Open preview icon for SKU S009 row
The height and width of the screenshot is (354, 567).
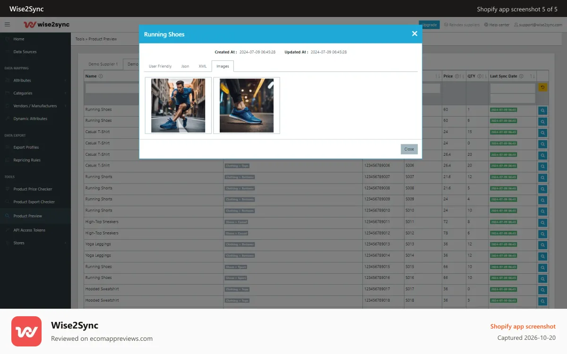pos(543,200)
